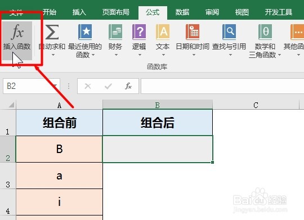The image size is (304, 220).
Task: Click cell A3 containing a
Action: pyautogui.click(x=59, y=176)
